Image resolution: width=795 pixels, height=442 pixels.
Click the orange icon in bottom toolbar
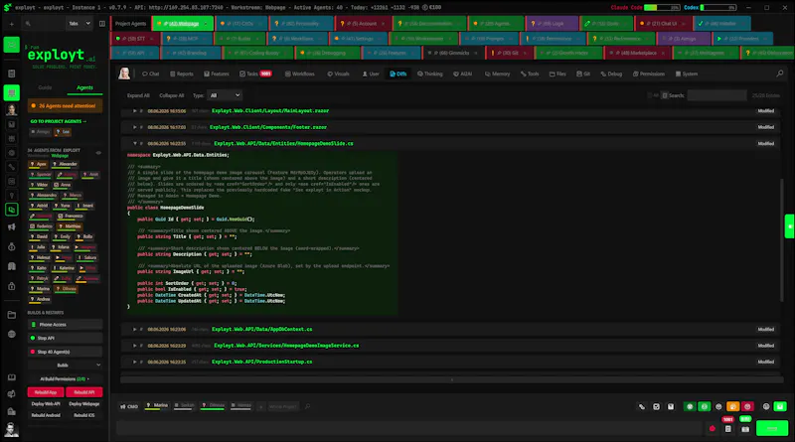[732, 406]
